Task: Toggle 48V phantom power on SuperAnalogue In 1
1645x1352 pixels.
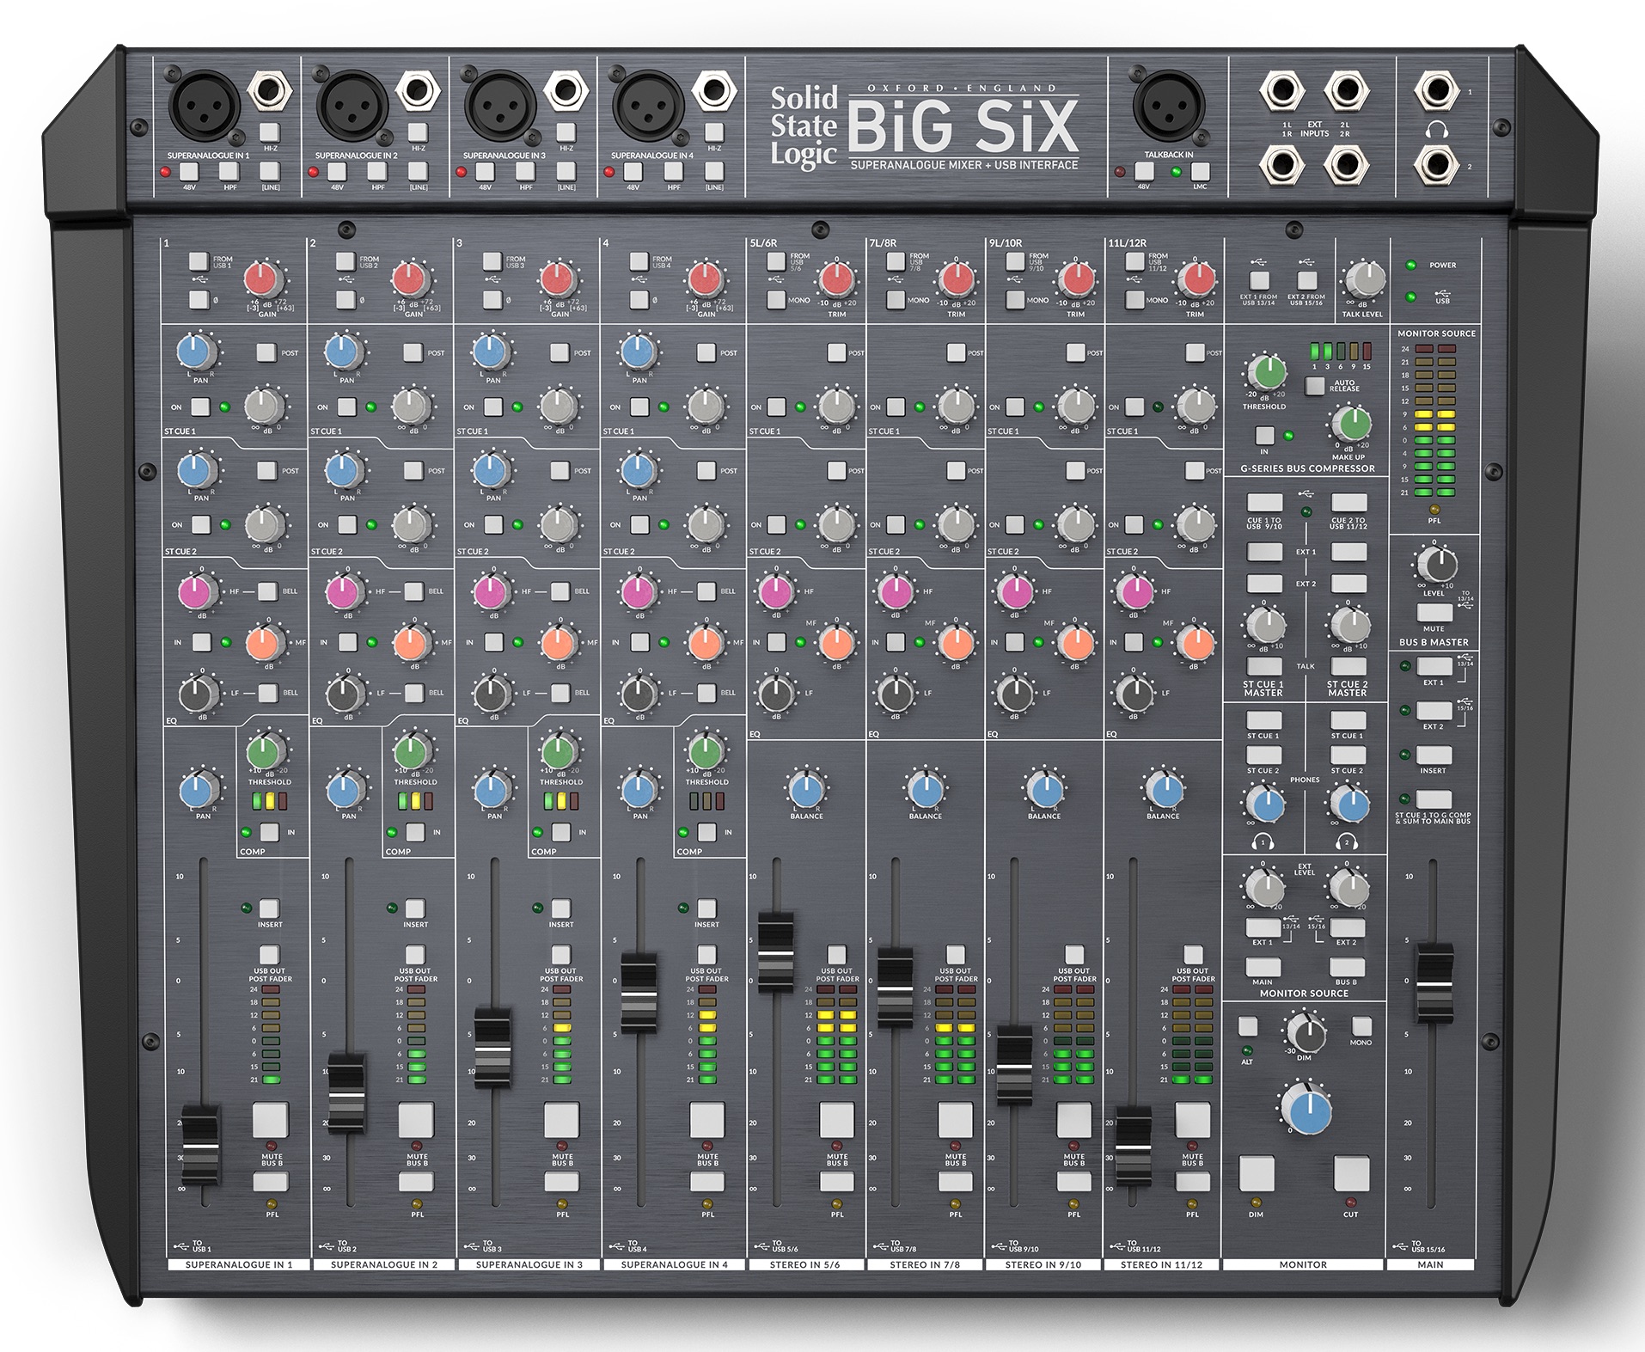Action: click(189, 172)
